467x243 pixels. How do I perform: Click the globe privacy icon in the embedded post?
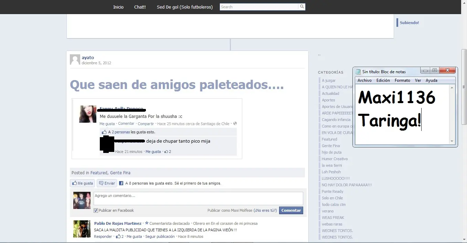(x=235, y=123)
